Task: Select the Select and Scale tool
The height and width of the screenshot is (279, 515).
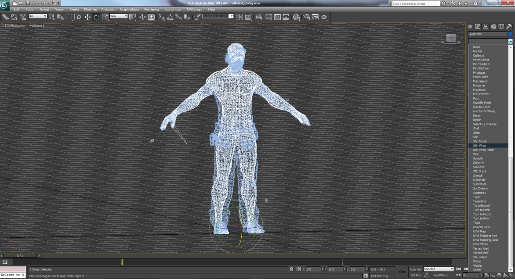Action: (105, 17)
